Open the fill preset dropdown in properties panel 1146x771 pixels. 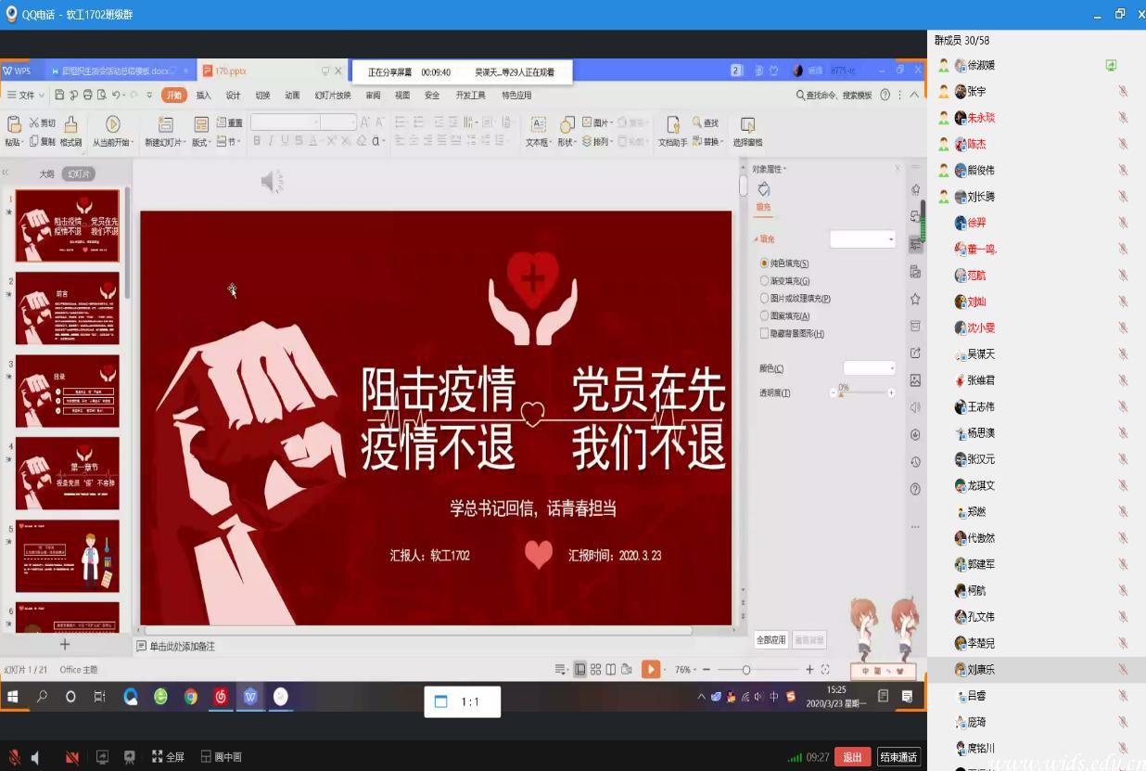pyautogui.click(x=862, y=239)
